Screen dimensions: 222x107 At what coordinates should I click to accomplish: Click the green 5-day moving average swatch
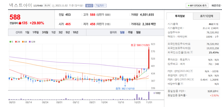click(x=10, y=42)
